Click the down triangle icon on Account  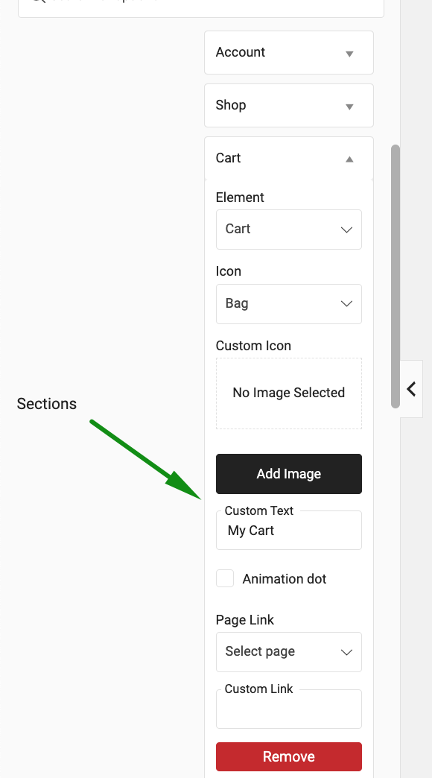coord(349,54)
